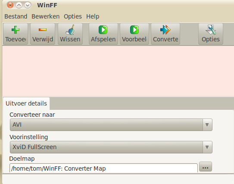
Task: Click the Converteer naar dropdown arrow
Action: coord(207,125)
